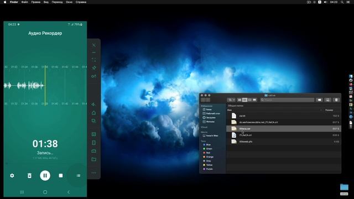Open the Окно menu
Image resolution: width=354 pixels, height=199 pixels.
point(69,2)
